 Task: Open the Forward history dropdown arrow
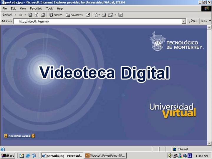[x=25, y=15]
